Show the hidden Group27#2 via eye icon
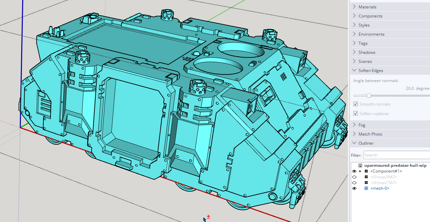430x222 pixels. pos(354,183)
